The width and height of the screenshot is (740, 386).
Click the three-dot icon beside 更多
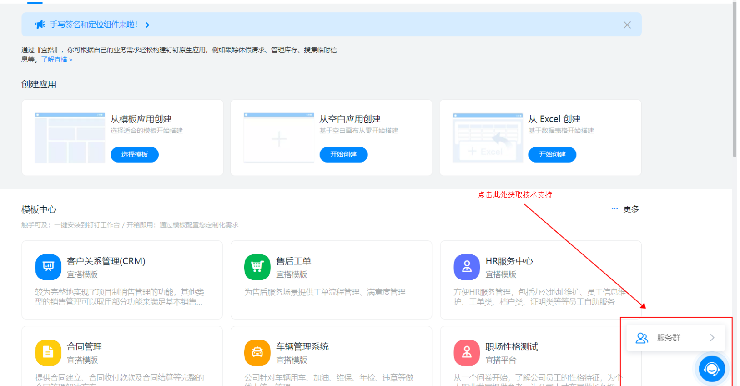pos(614,209)
